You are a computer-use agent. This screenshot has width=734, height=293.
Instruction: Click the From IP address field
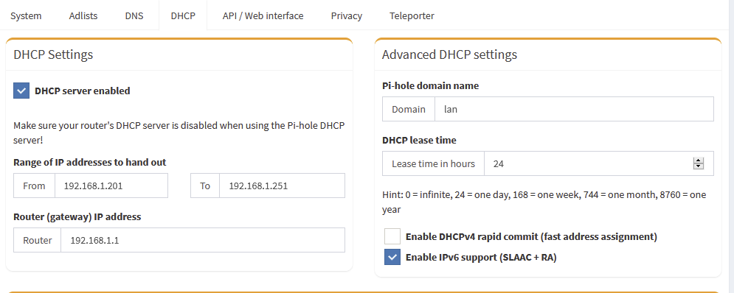[111, 186]
